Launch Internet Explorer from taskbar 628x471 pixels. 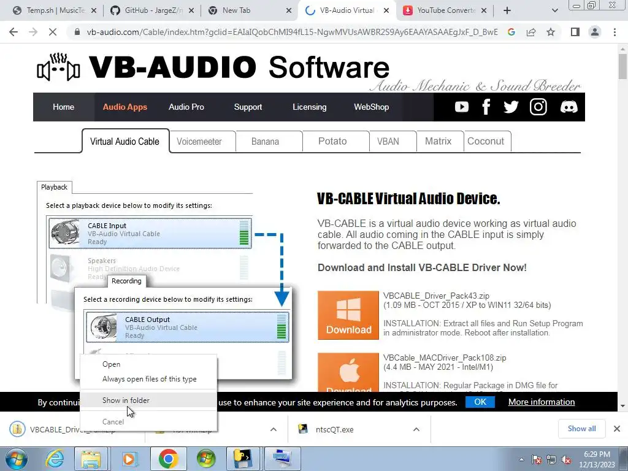(x=55, y=459)
